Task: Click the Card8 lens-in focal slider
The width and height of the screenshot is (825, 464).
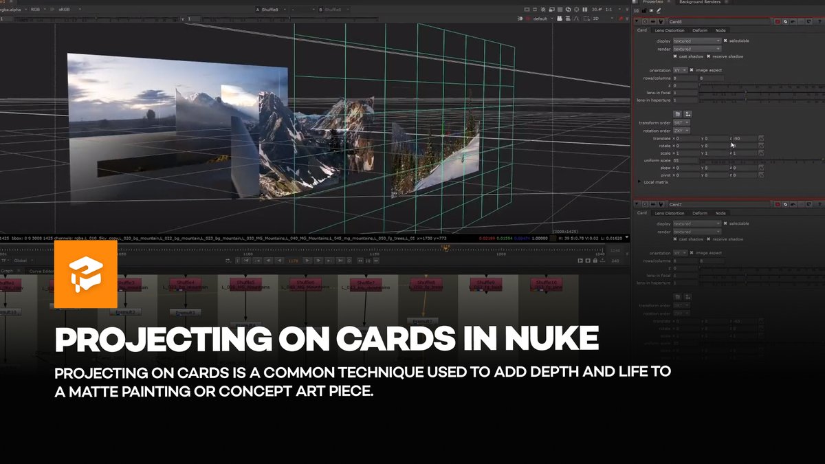Action: click(761, 92)
